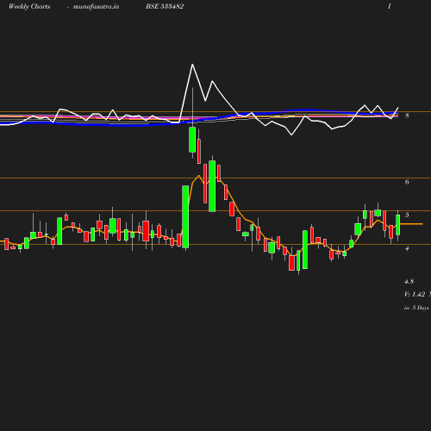Click the "BSE 533482" stock code text
The height and width of the screenshot is (431, 431).
click(165, 6)
